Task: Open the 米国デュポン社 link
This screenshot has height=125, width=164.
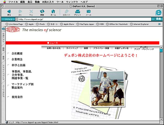Action: pos(122,48)
